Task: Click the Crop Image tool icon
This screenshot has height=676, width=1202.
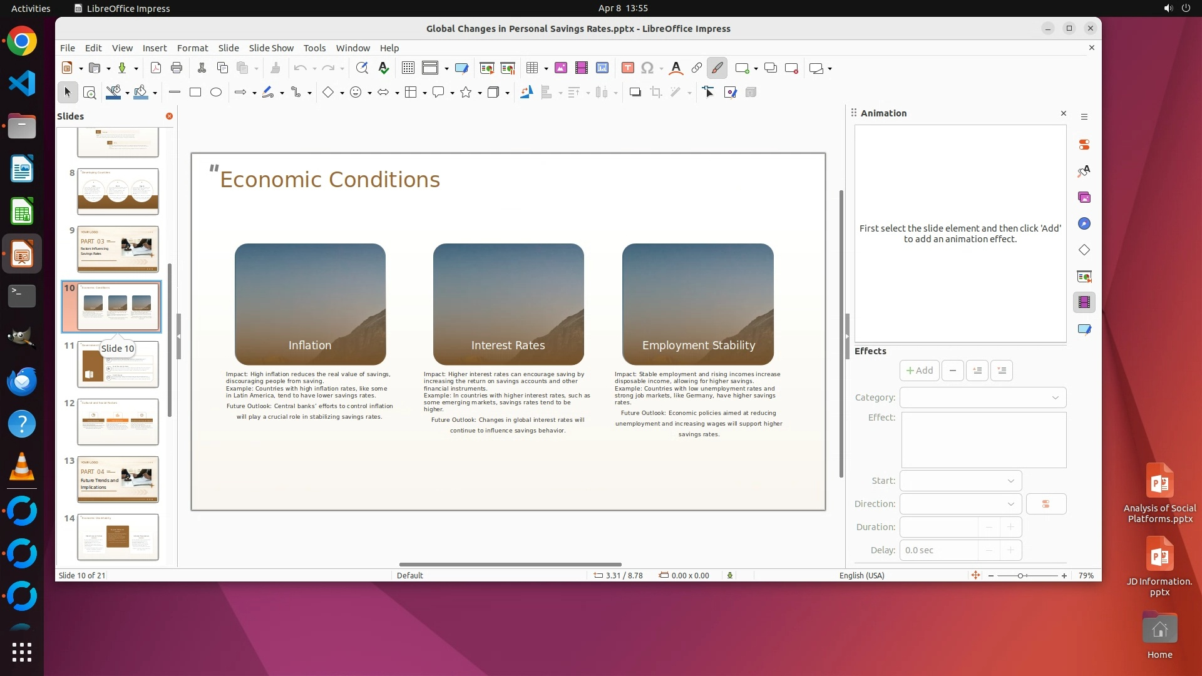Action: tap(655, 93)
